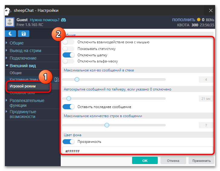Expand the Подключение section
Screen dimensions: 220x171
pyautogui.click(x=23, y=58)
